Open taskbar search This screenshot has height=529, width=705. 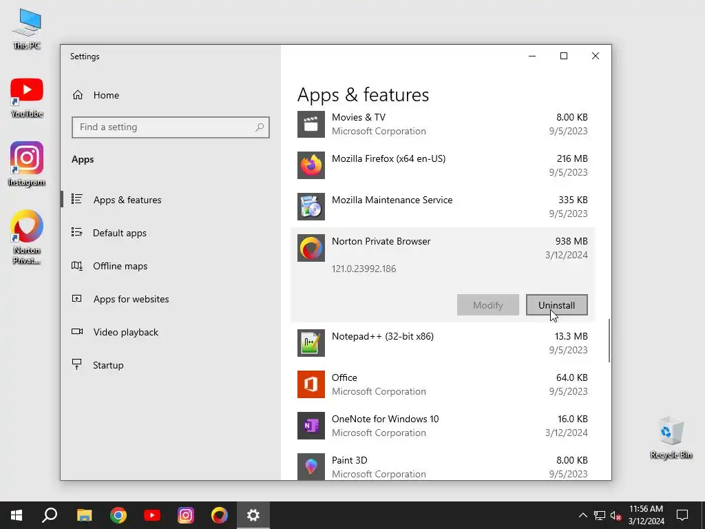click(50, 515)
